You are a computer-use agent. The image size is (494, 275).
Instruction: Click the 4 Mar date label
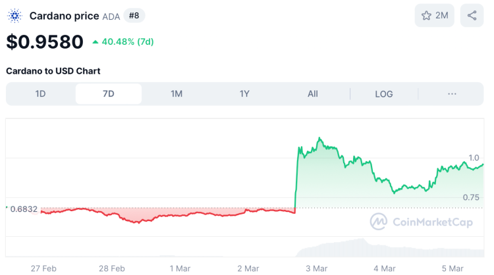385,268
